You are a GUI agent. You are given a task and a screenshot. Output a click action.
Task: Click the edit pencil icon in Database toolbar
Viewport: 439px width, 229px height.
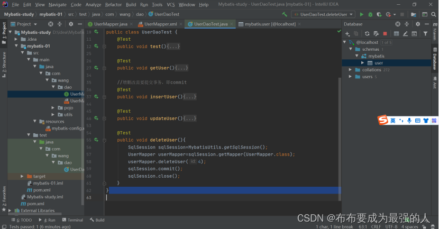[405, 34]
